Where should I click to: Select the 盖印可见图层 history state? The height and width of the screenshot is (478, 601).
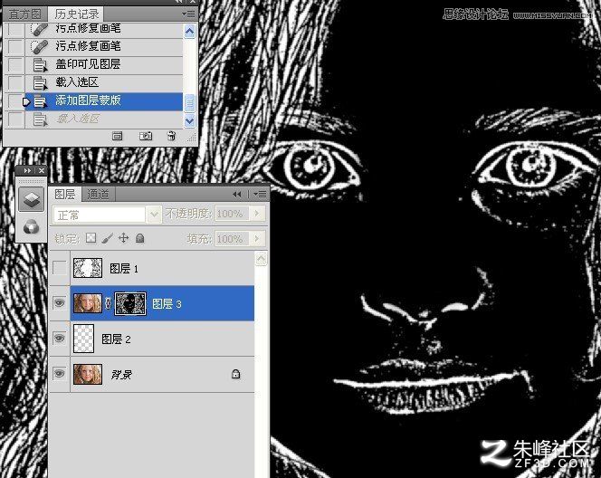point(104,64)
